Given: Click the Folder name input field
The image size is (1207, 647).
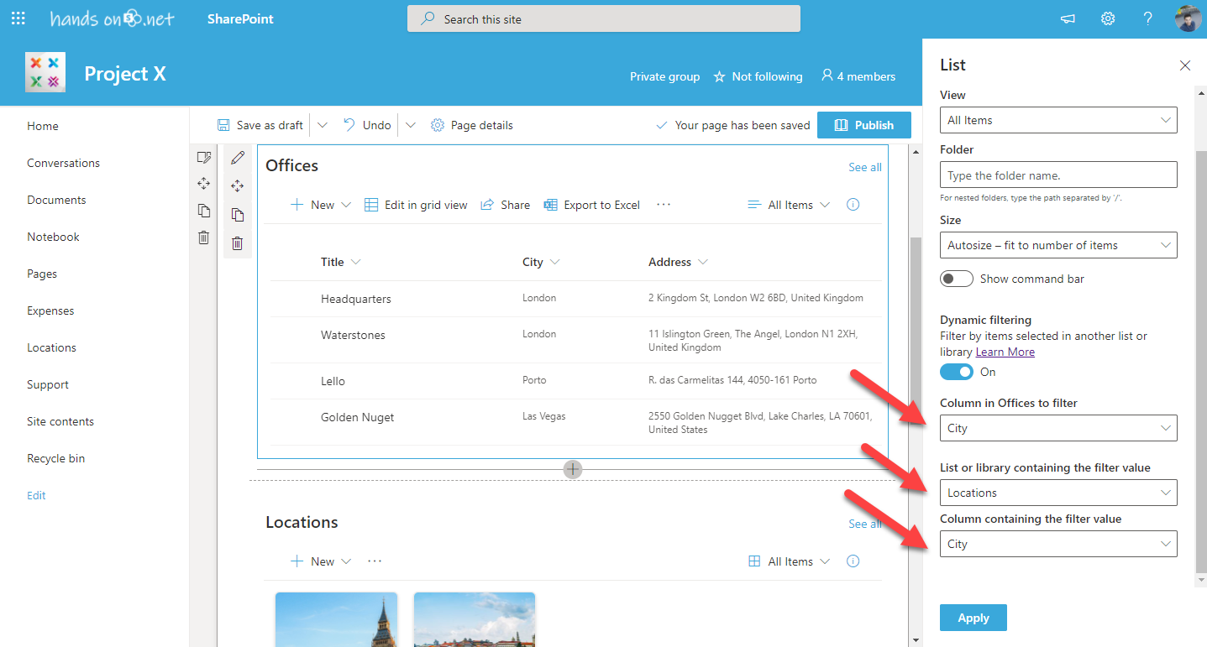Looking at the screenshot, I should click(x=1057, y=175).
